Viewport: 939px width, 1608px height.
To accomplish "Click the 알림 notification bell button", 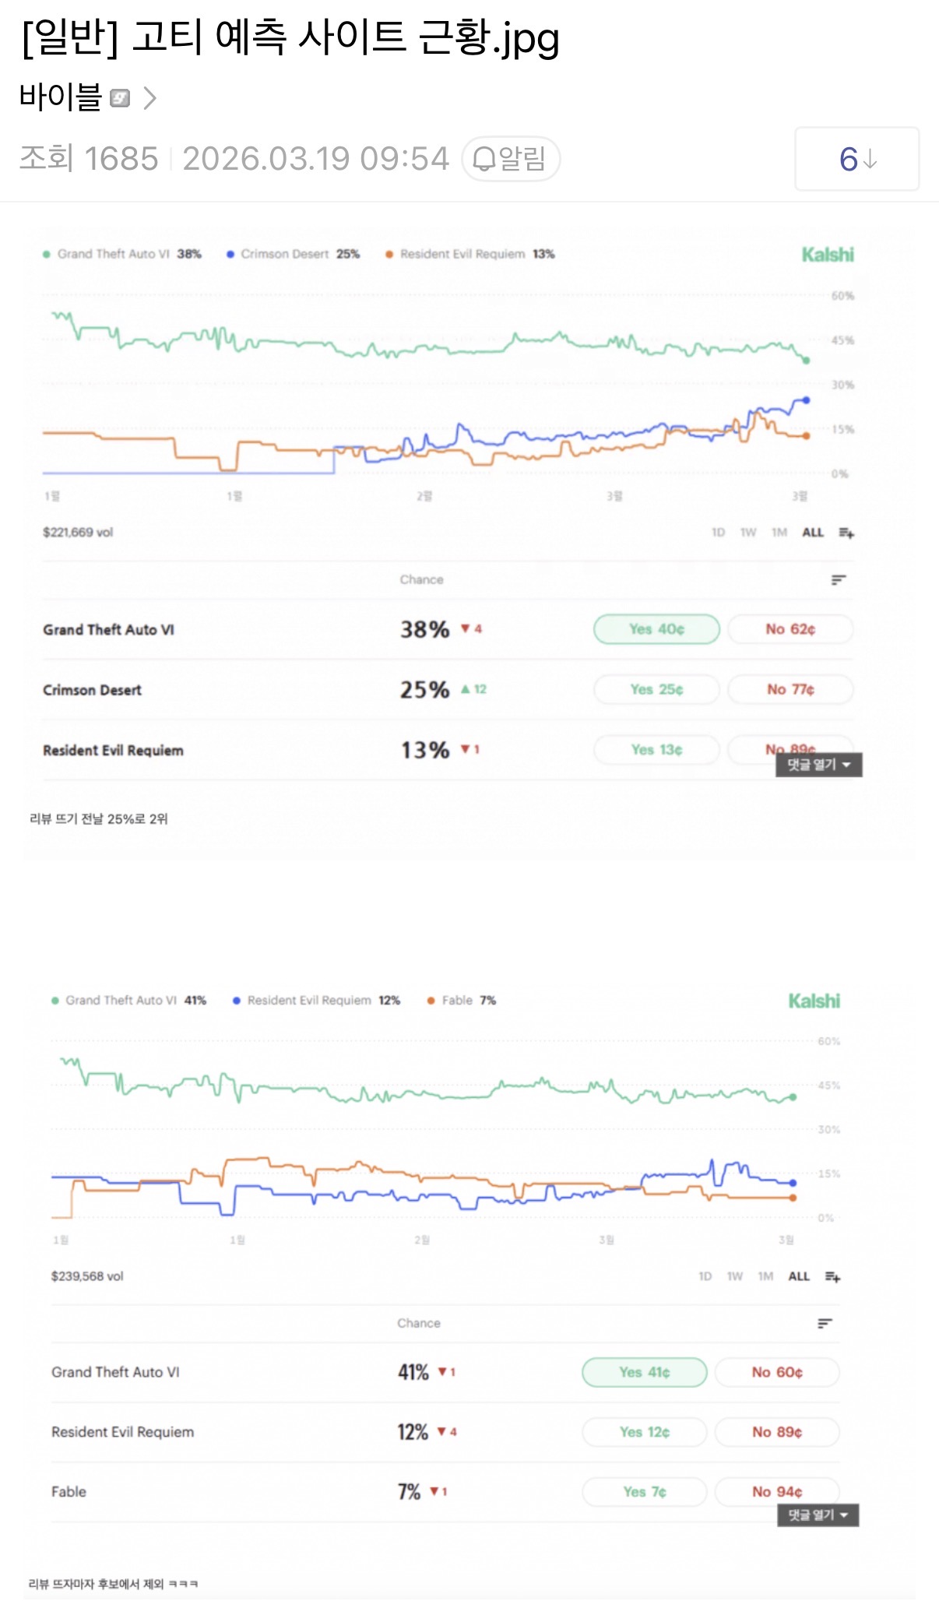I will tap(511, 159).
